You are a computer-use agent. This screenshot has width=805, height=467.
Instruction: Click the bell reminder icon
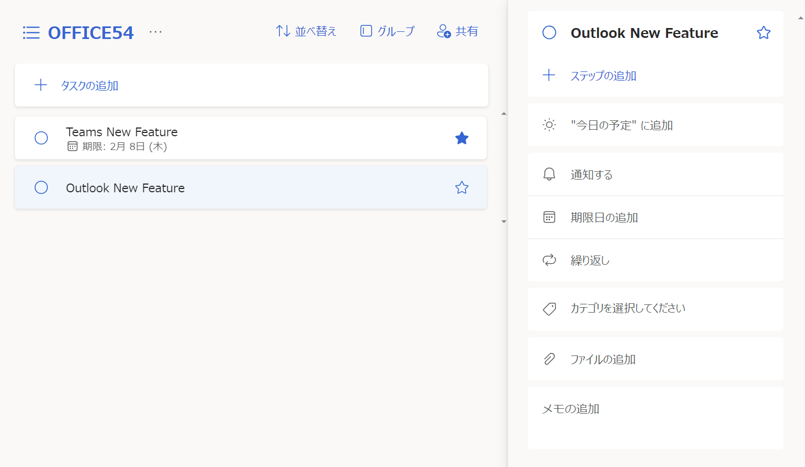(x=549, y=174)
